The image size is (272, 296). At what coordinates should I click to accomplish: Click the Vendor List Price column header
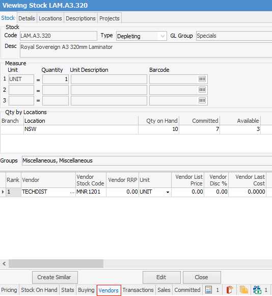pos(187,180)
